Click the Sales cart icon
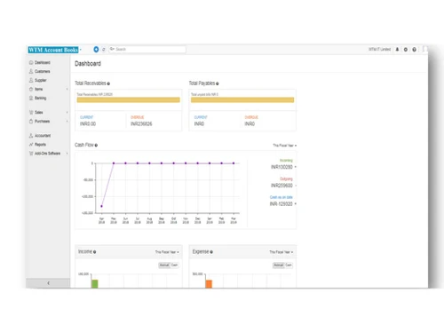The image size is (444, 333). [31, 112]
